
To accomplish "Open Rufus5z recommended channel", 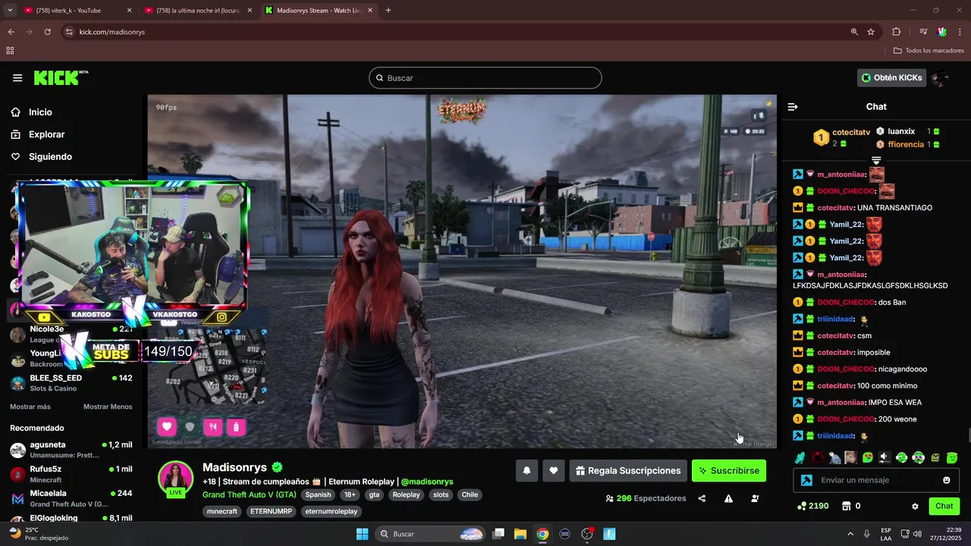I will pyautogui.click(x=71, y=474).
